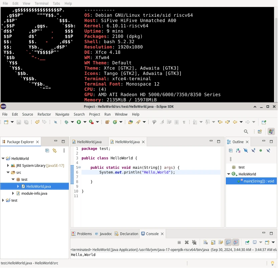Switch to first HelloWorld.java editor tab
278x268 pixels.
click(89, 142)
